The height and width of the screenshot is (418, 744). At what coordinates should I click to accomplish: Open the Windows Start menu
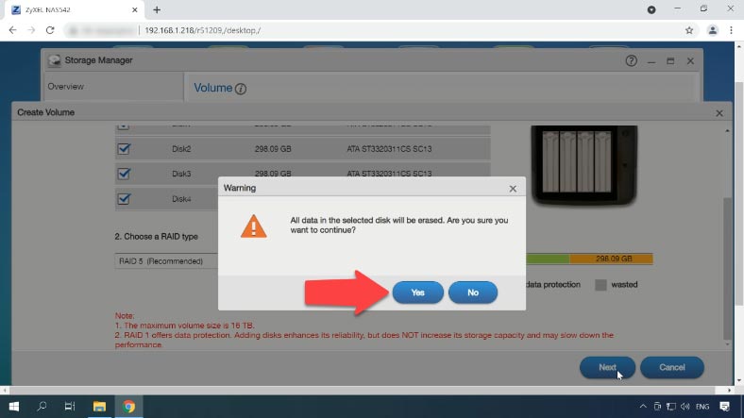click(x=14, y=407)
